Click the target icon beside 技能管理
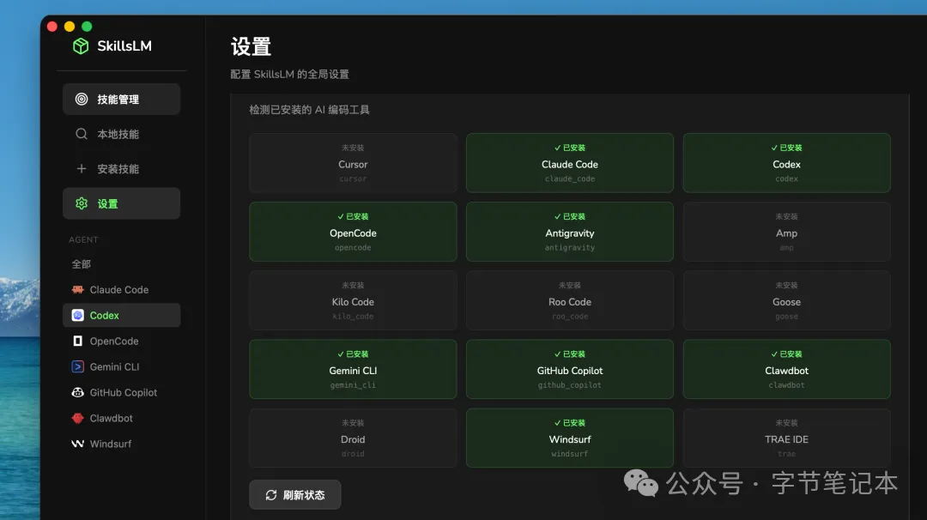This screenshot has width=927, height=520. 82,100
